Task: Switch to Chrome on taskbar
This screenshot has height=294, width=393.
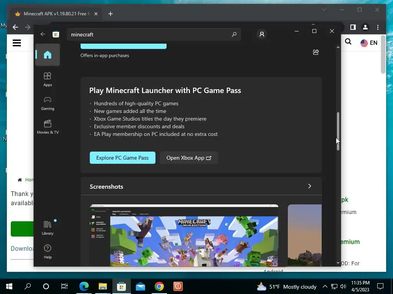Action: click(x=159, y=286)
